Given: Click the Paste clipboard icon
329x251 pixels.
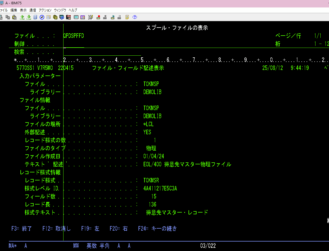Looking at the screenshot, I should pos(14,17).
